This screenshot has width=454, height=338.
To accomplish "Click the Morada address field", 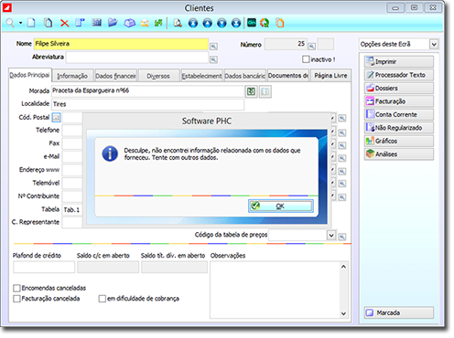I will coord(147,91).
